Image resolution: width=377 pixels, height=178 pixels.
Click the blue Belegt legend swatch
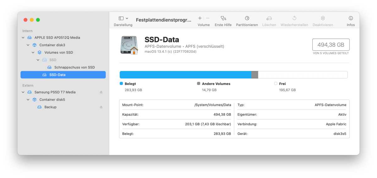tap(121, 84)
